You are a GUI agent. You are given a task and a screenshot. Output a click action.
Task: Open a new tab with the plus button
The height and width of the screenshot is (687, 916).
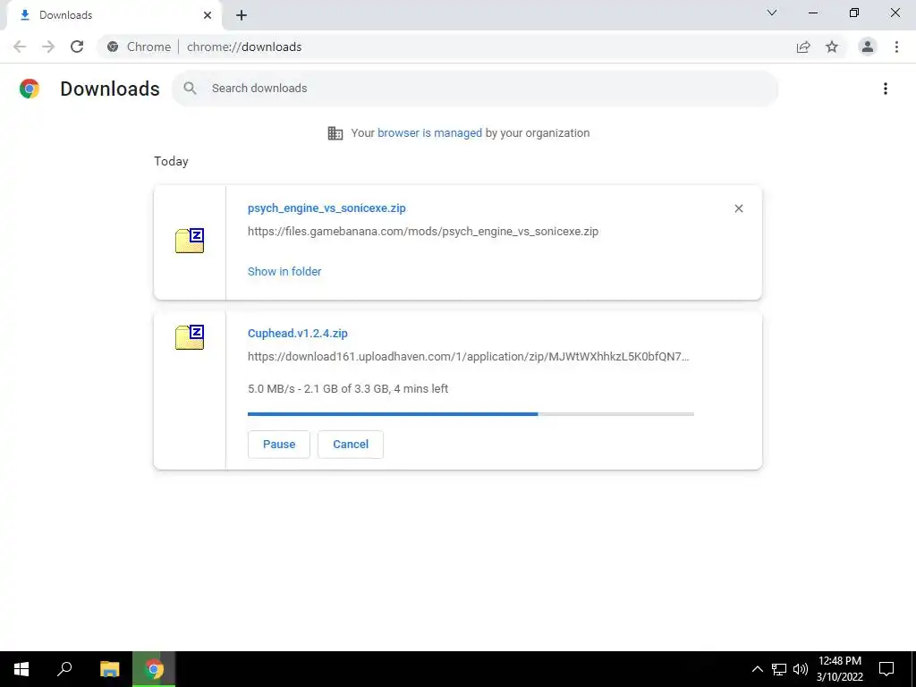coord(242,15)
